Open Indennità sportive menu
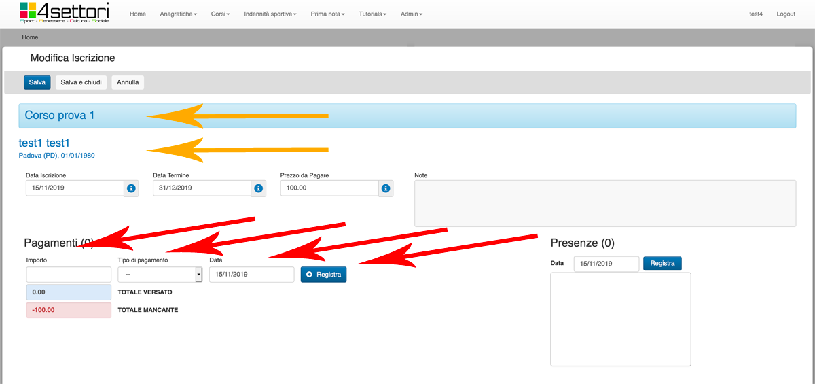 coord(270,14)
